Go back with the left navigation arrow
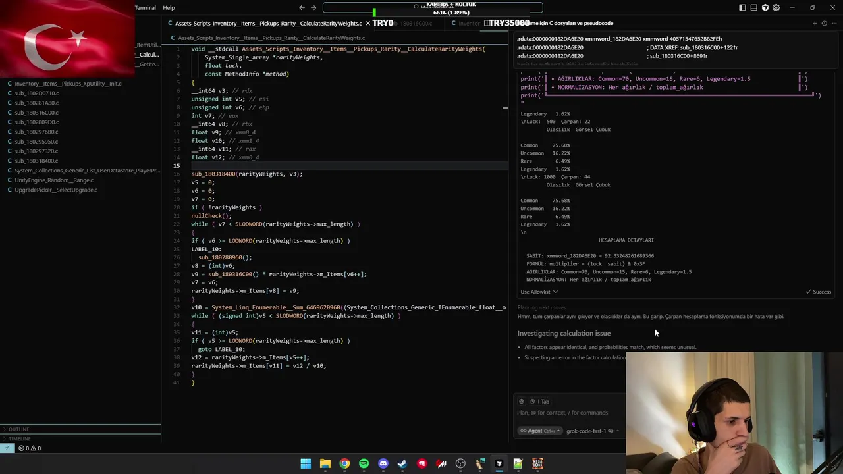 302,8
